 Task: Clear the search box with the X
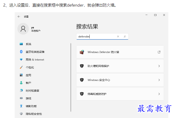pos(118,37)
